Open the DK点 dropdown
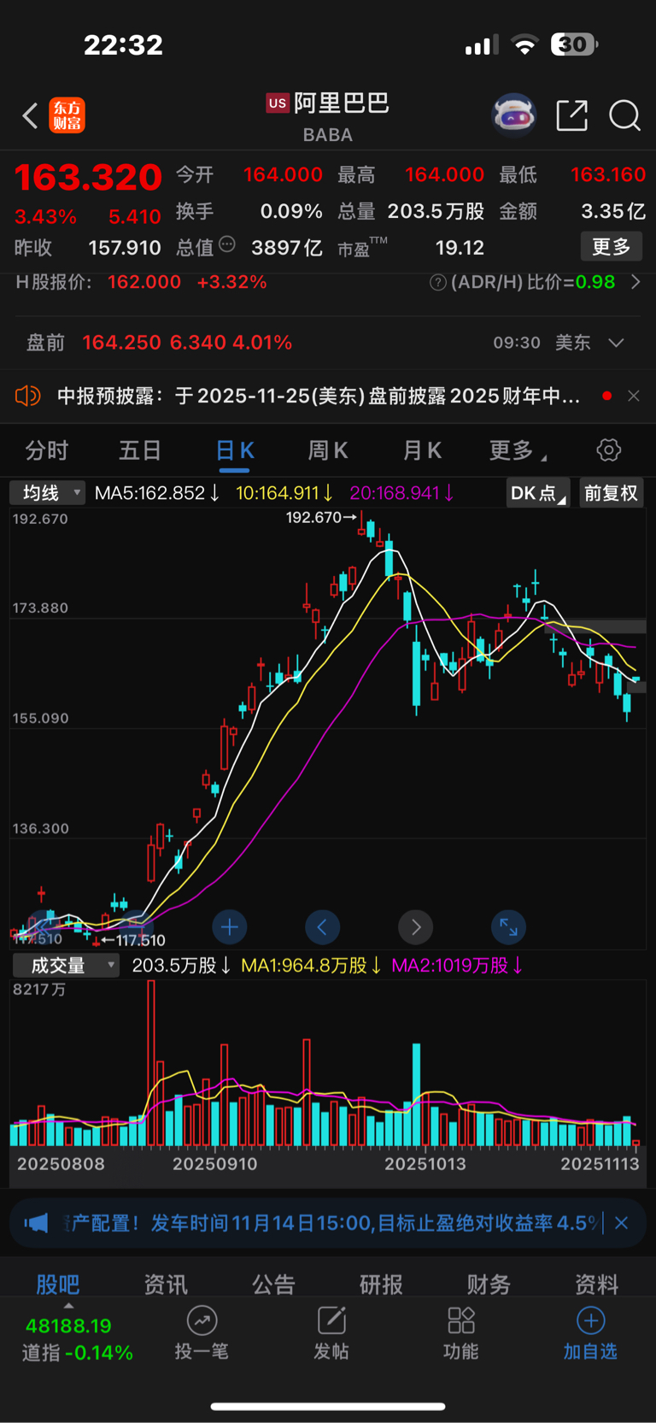656x1423 pixels. (x=538, y=493)
